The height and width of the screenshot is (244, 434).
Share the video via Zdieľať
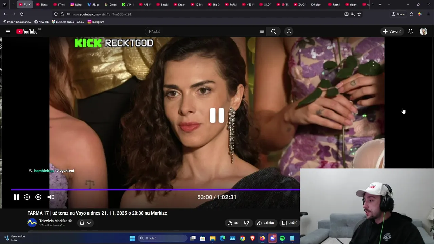click(x=265, y=223)
